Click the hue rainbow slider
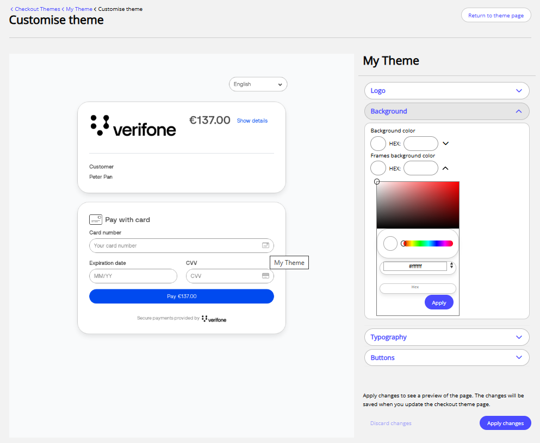This screenshot has width=540, height=443. pyautogui.click(x=427, y=244)
